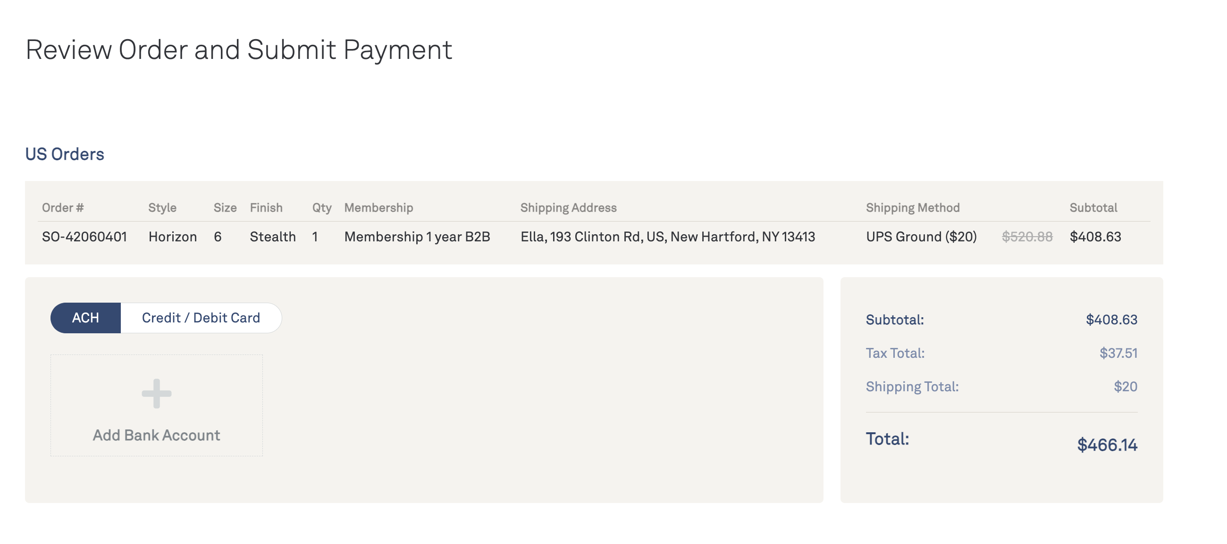The height and width of the screenshot is (544, 1227).
Task: Click the Shipping Address column header
Action: click(x=568, y=207)
